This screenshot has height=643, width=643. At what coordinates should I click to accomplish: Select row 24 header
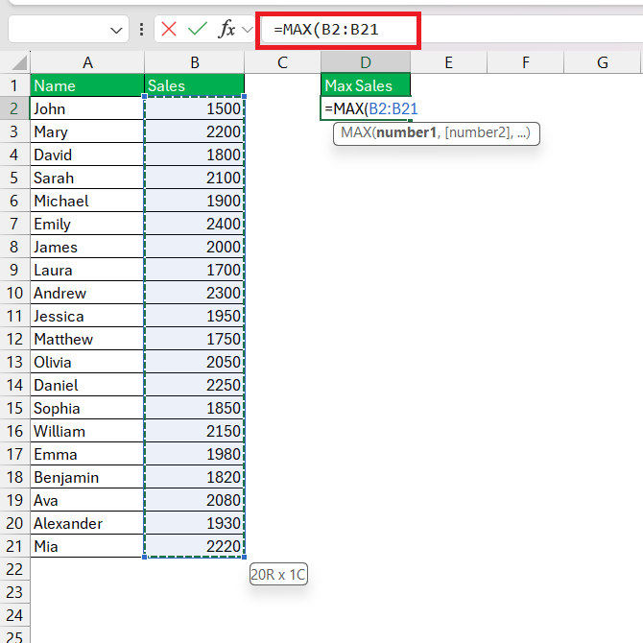click(x=14, y=615)
